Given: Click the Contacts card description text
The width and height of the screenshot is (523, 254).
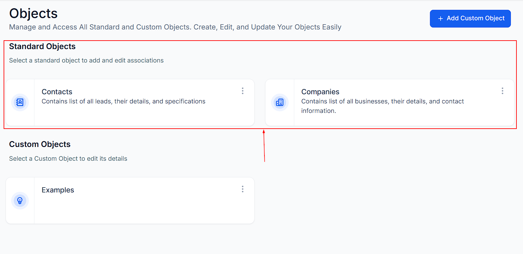Looking at the screenshot, I should tap(123, 101).
